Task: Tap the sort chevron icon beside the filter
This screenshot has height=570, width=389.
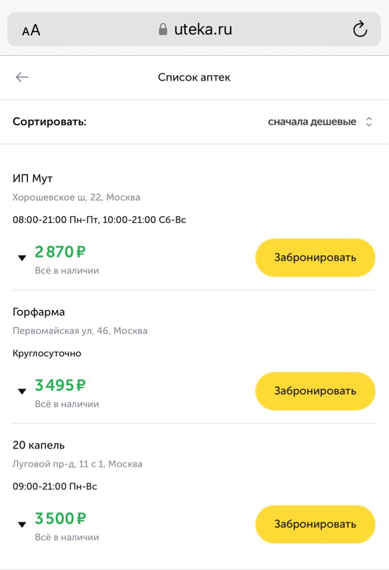Action: (369, 121)
